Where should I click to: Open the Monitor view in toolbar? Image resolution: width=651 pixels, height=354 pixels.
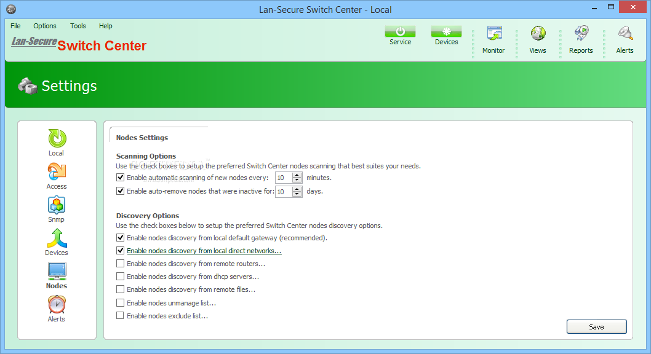[494, 34]
